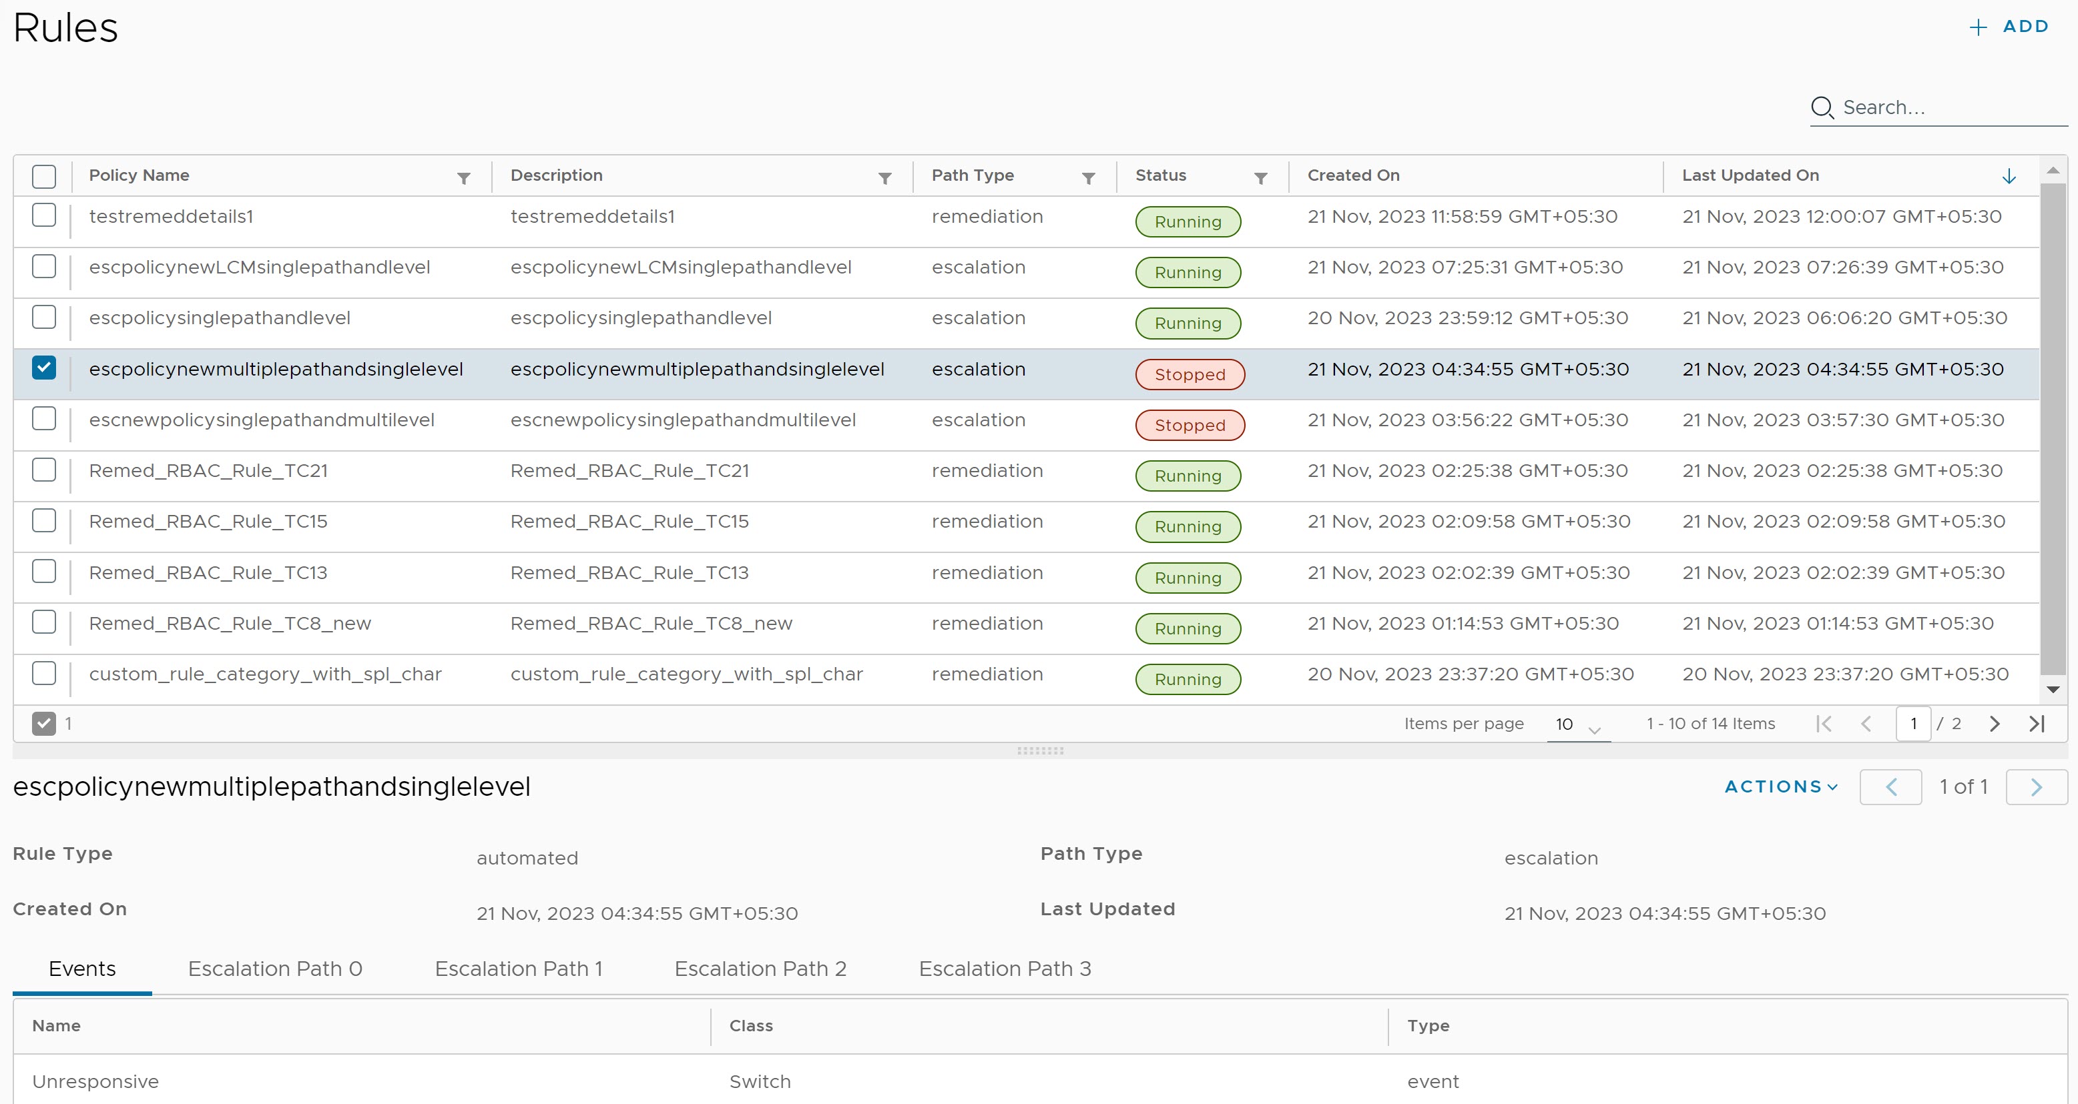Check the testremeddetails1 row checkbox
Viewport: 2078px width, 1104px height.
43,215
